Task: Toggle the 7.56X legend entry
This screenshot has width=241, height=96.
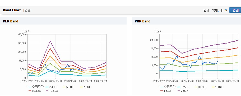Action: (x=85, y=87)
